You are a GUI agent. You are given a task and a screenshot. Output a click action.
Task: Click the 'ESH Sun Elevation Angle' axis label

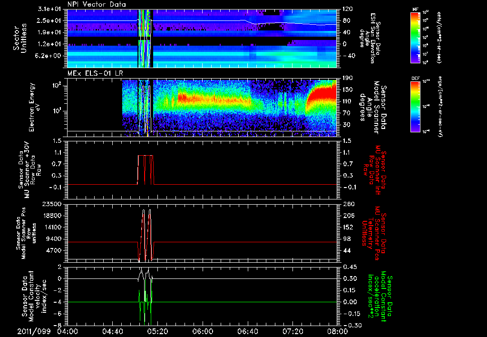[x=371, y=38]
